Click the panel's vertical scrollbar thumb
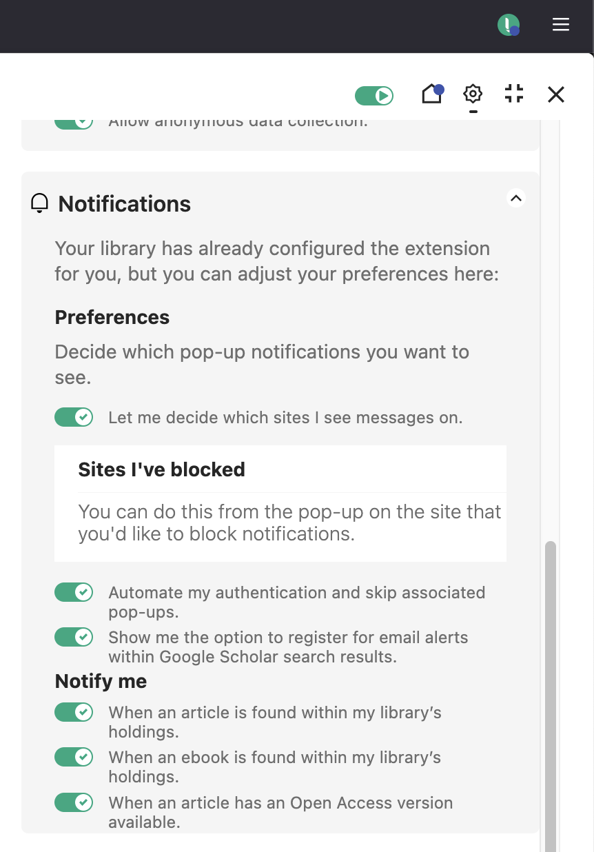The image size is (594, 852). [550, 689]
